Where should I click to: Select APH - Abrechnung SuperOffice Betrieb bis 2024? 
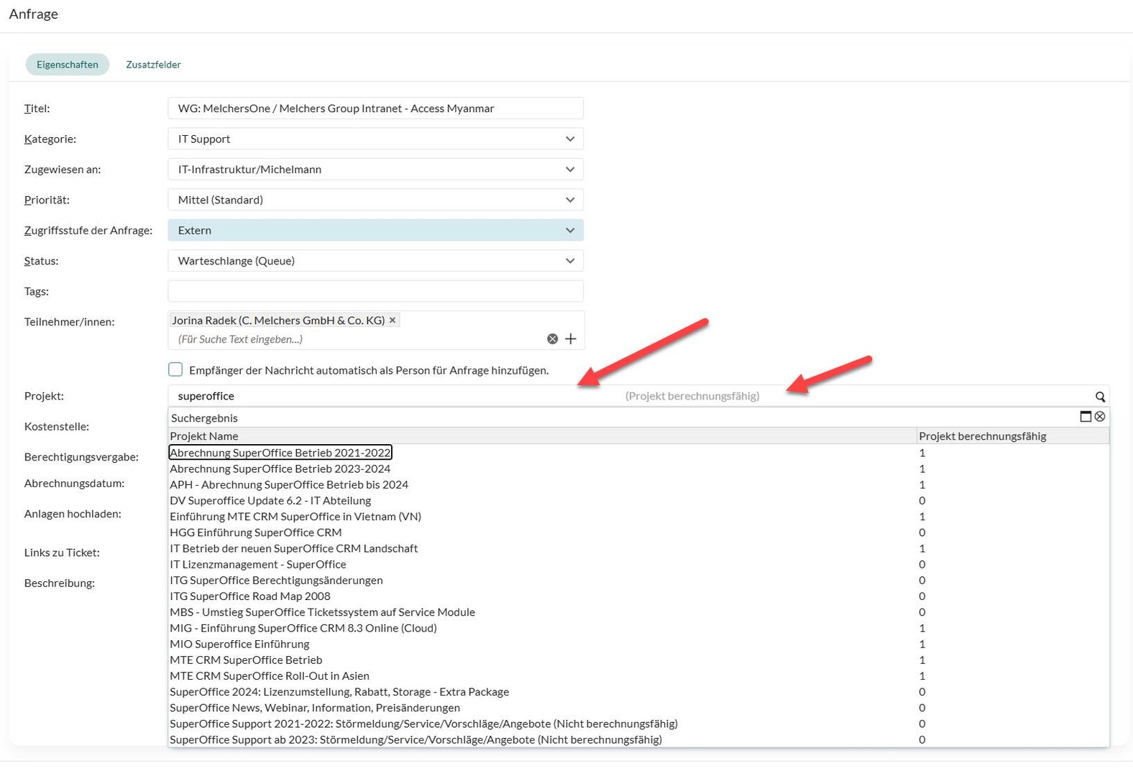point(638,484)
